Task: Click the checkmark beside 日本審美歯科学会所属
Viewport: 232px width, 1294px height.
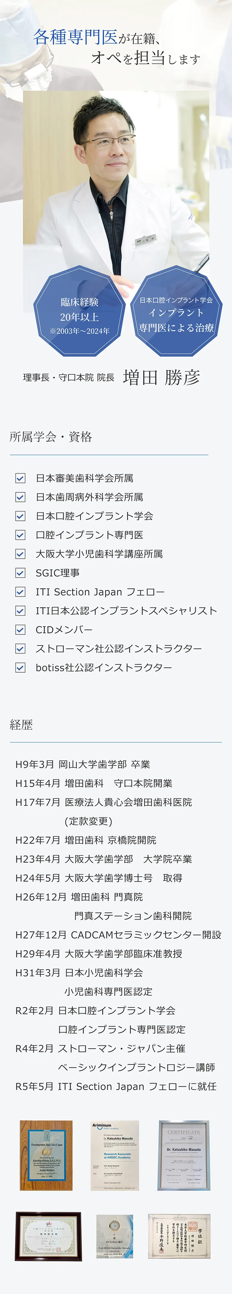Action: click(20, 478)
